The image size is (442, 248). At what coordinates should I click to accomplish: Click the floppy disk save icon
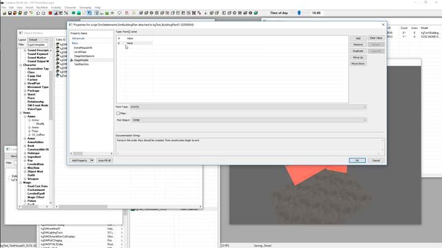tap(10, 13)
